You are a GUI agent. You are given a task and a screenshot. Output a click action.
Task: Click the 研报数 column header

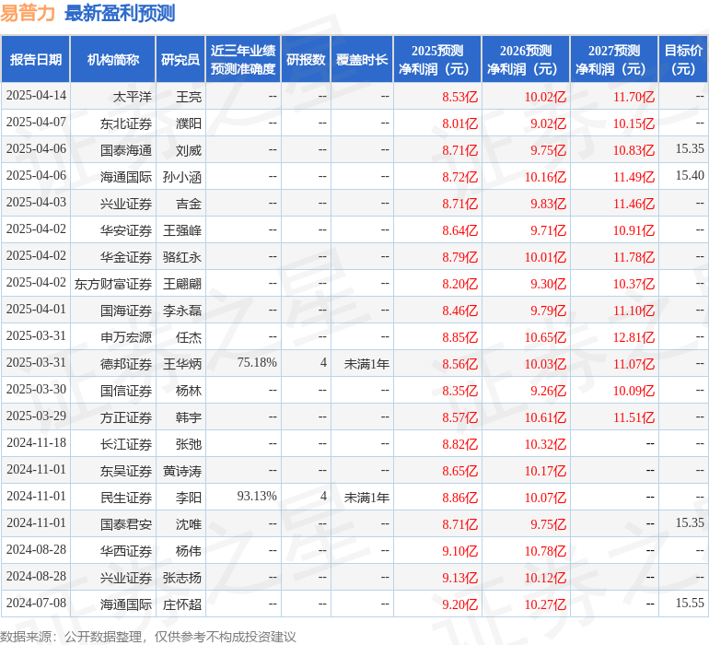pos(306,59)
